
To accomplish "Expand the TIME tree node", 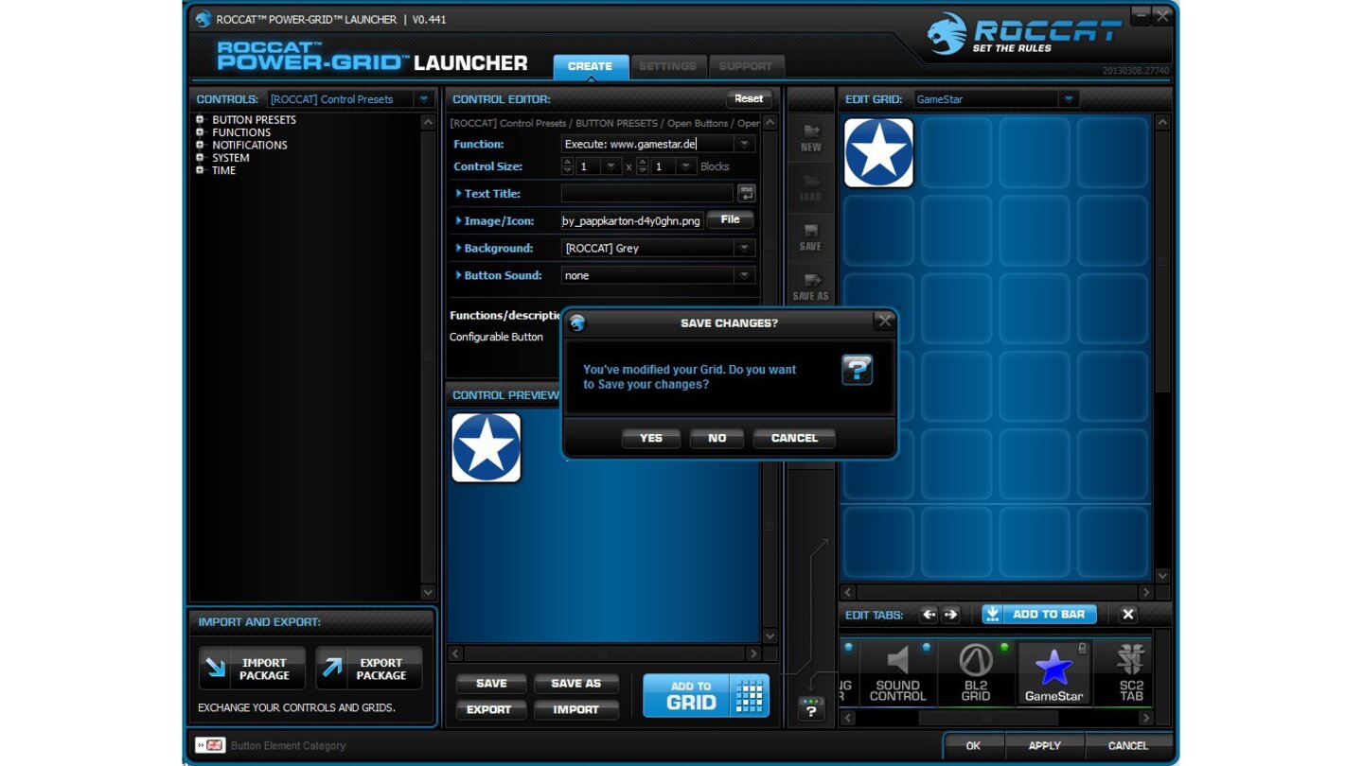I will pyautogui.click(x=200, y=170).
